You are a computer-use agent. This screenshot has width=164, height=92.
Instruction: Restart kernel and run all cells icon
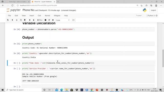(53, 20)
